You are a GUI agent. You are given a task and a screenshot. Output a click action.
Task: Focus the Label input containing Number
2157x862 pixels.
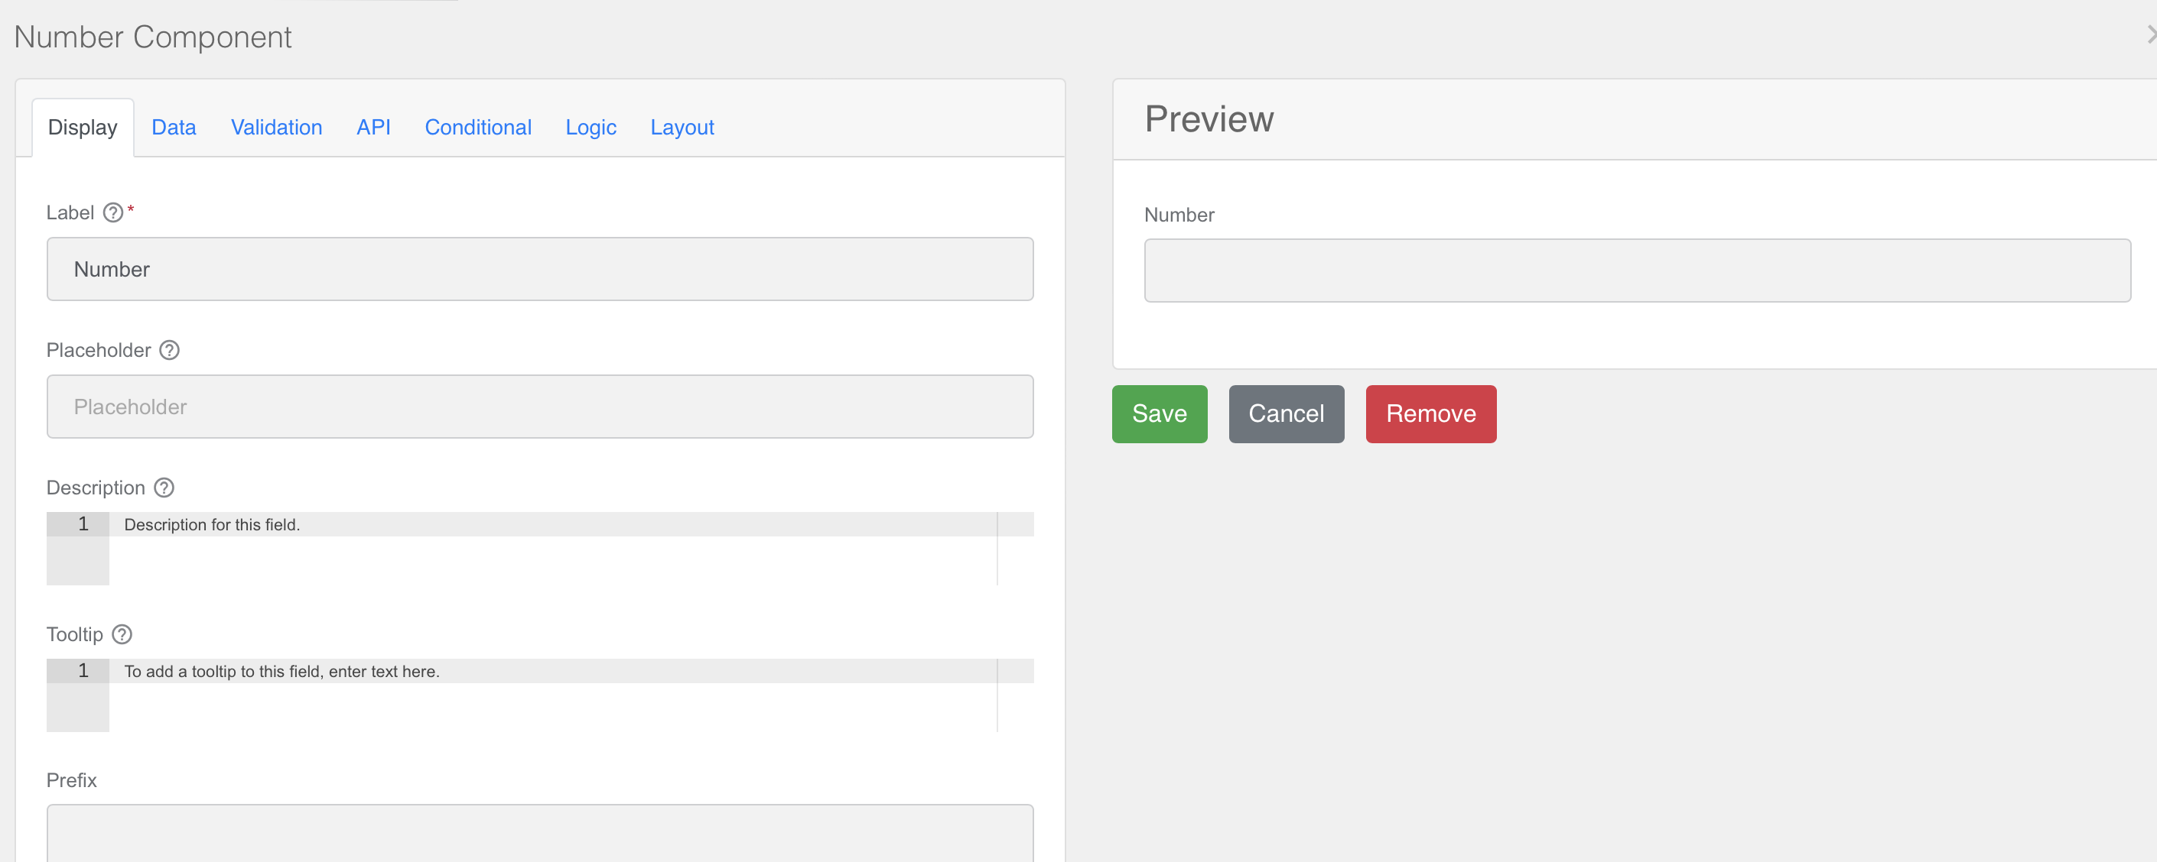[540, 269]
